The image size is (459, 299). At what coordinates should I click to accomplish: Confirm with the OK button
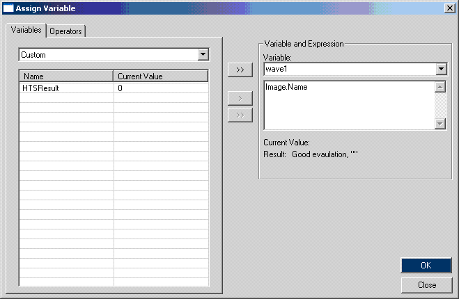tap(426, 266)
